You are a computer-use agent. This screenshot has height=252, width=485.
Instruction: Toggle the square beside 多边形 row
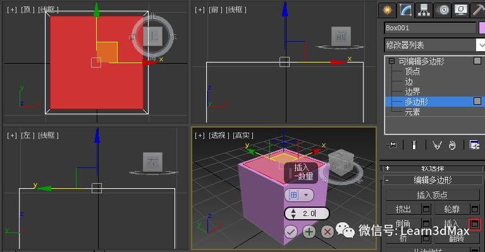pyautogui.click(x=477, y=101)
